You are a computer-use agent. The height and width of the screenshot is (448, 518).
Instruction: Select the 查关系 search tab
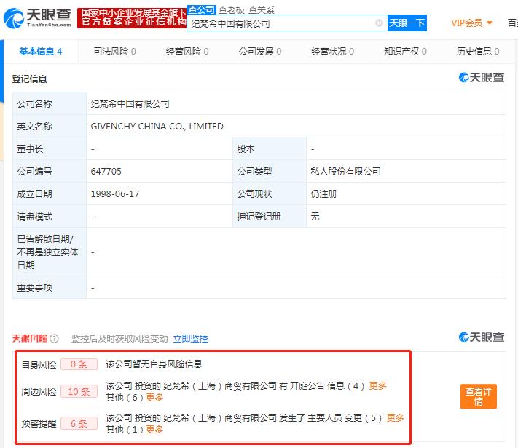[262, 10]
